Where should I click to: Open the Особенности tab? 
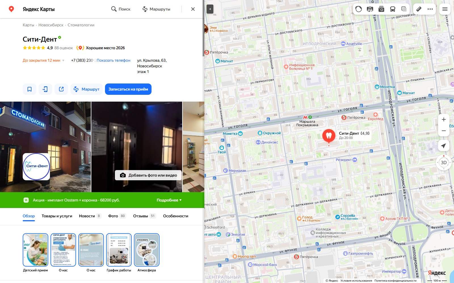coord(176,216)
